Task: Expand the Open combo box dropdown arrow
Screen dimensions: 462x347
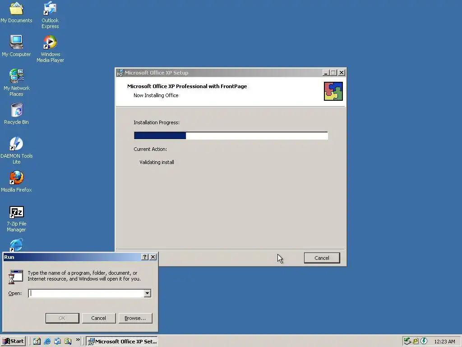Action: 148,293
